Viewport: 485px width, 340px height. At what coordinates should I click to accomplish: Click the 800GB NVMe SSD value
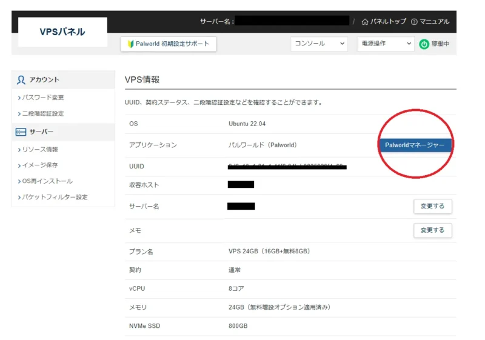[x=238, y=326]
